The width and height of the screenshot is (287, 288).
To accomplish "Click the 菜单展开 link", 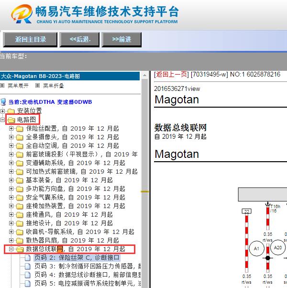I will [x=18, y=86].
